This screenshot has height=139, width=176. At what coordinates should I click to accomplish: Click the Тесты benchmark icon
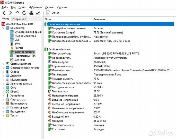pos(7,116)
